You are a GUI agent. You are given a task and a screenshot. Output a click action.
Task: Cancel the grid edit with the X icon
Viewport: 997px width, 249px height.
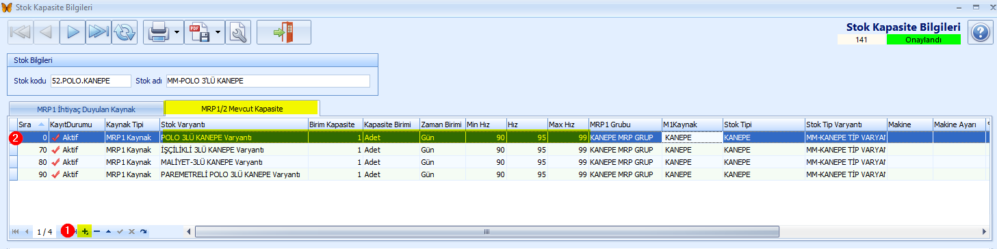[131, 232]
